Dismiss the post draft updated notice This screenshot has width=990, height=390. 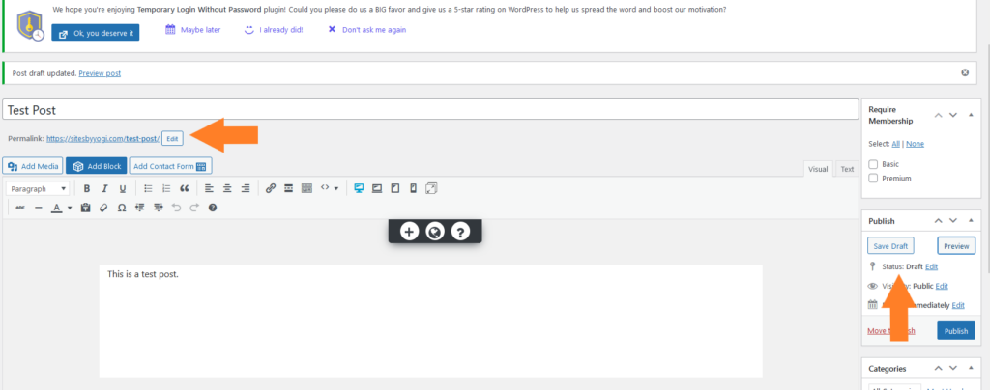point(964,73)
